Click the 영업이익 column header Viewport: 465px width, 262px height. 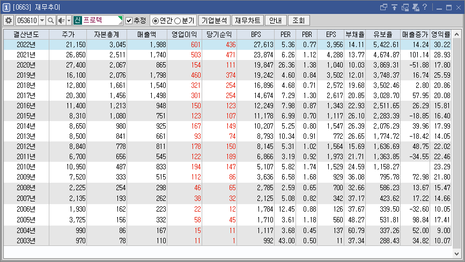(184, 34)
